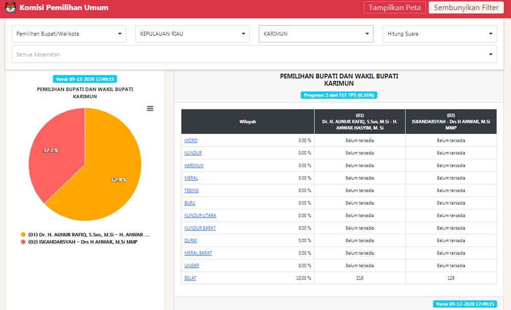511x310 pixels.
Task: Expand the Hitung Suara dropdown
Action: point(439,34)
